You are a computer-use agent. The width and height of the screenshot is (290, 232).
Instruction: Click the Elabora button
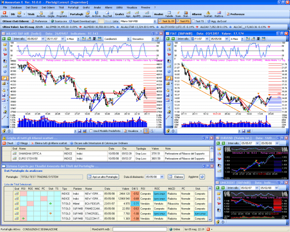[x=176, y=177]
